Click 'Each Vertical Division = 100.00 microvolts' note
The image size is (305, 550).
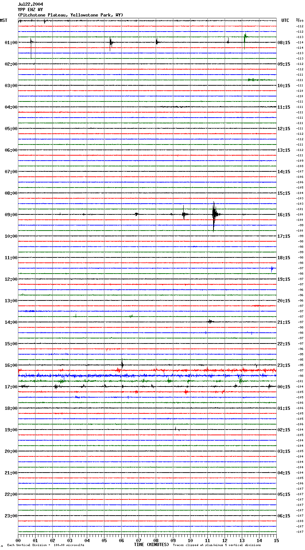46,545
